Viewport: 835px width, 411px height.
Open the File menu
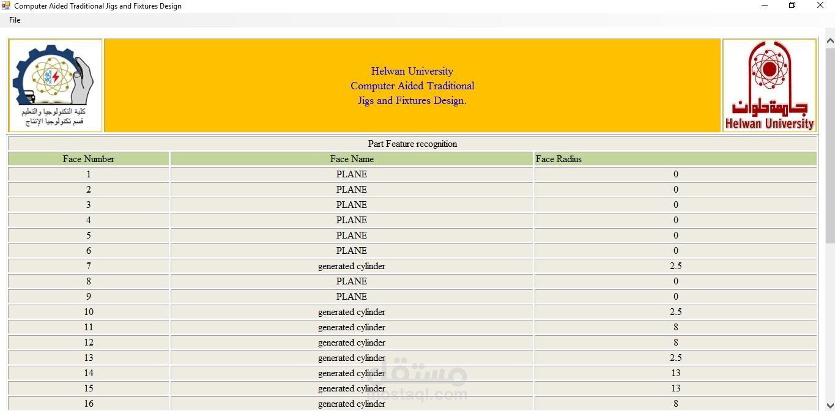(15, 20)
